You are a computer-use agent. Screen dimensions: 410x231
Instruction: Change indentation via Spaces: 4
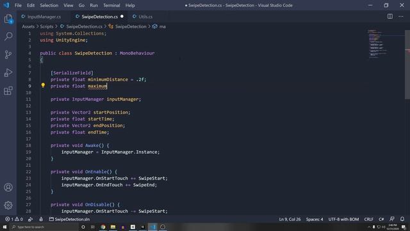coord(315,219)
